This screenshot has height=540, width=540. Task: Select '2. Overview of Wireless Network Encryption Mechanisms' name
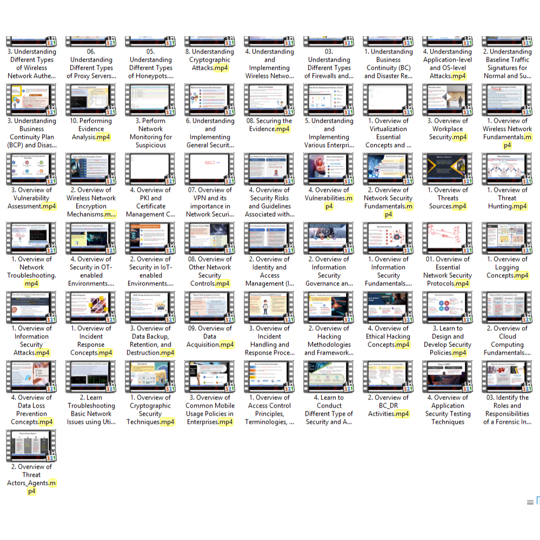coord(91,202)
